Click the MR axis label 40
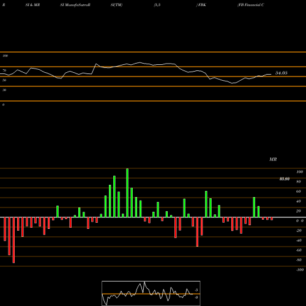The image size is (306, 306). pos(299,201)
